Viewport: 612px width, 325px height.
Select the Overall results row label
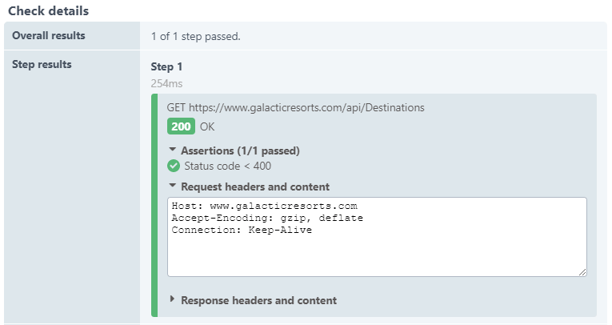click(x=49, y=35)
